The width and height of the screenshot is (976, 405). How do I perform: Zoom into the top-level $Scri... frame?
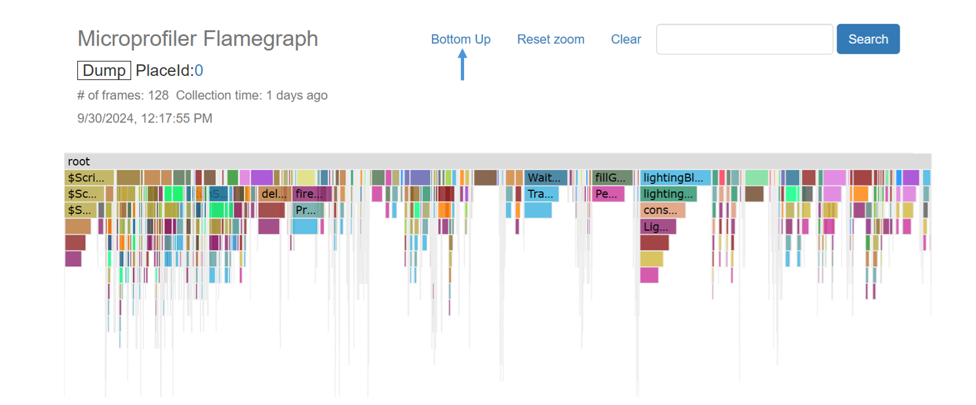point(89,178)
